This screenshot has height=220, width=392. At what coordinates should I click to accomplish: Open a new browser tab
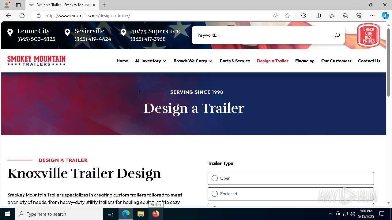[104, 5]
